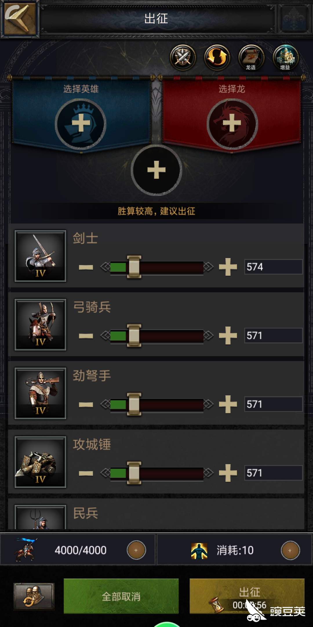Edit the 弓骑兵 quantity field 571

[x=273, y=336]
